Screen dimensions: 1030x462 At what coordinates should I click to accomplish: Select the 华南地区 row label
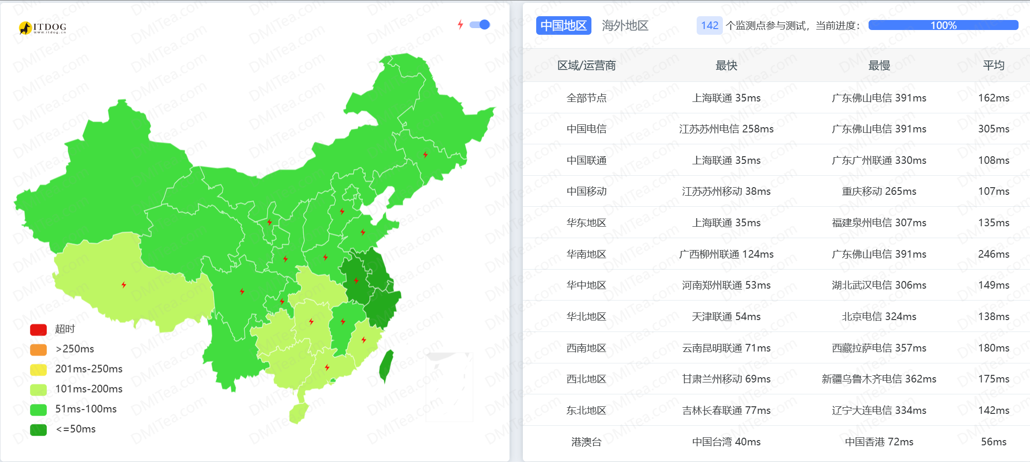coord(586,254)
